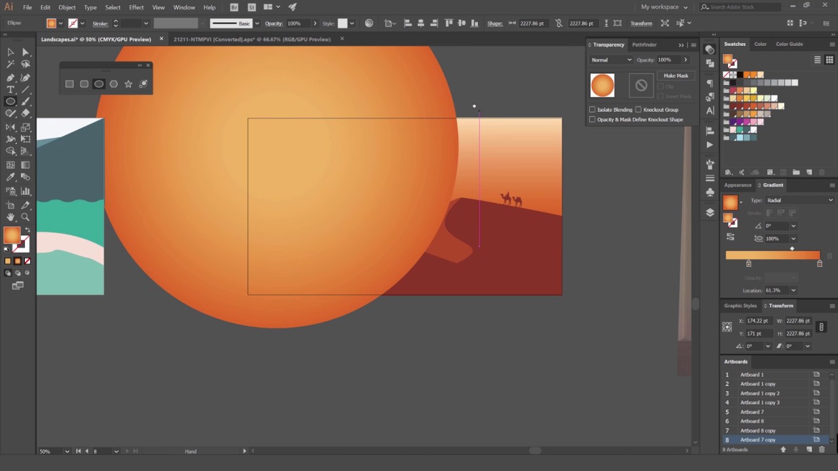The height and width of the screenshot is (471, 838).
Task: Click the gradient midpoint diamond slider
Action: pyautogui.click(x=792, y=249)
